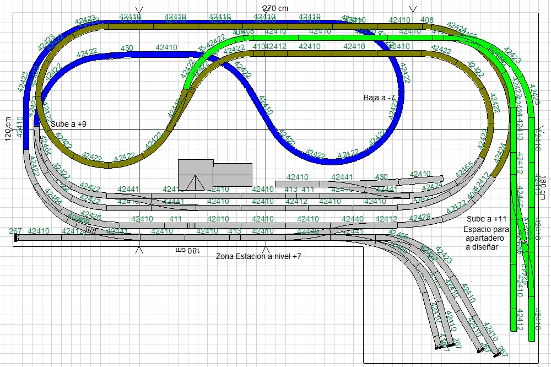Select the "Baja a -7" annotation

379,98
